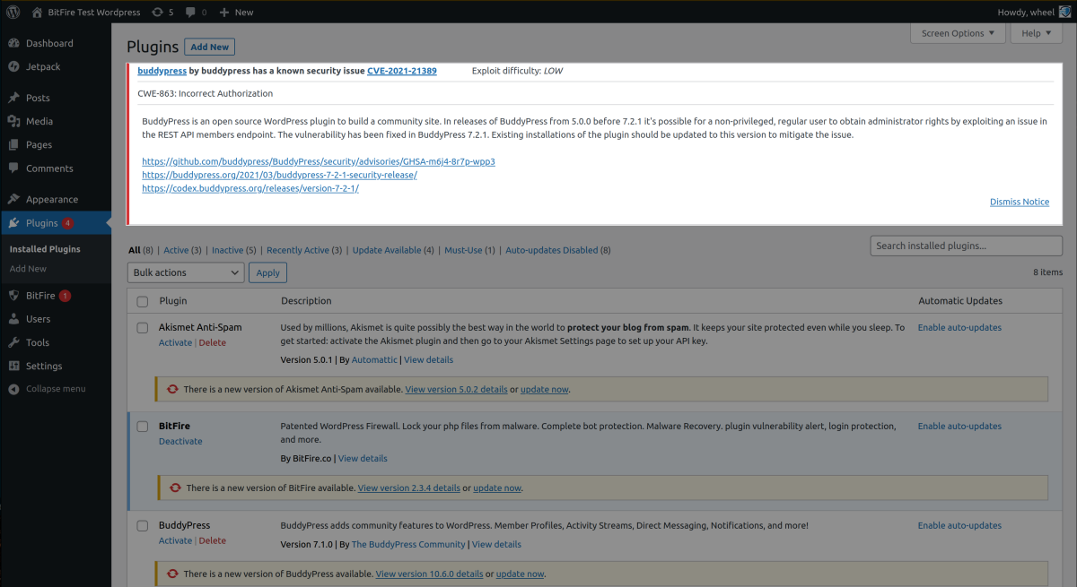Viewport: 1077px width, 587px height.
Task: Click the updates icon showing 5
Action: point(158,13)
